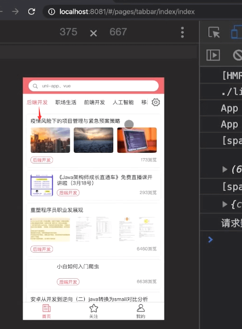The image size is (242, 329).
Task: Click the magnifier icon in search bar
Action: 36,86
